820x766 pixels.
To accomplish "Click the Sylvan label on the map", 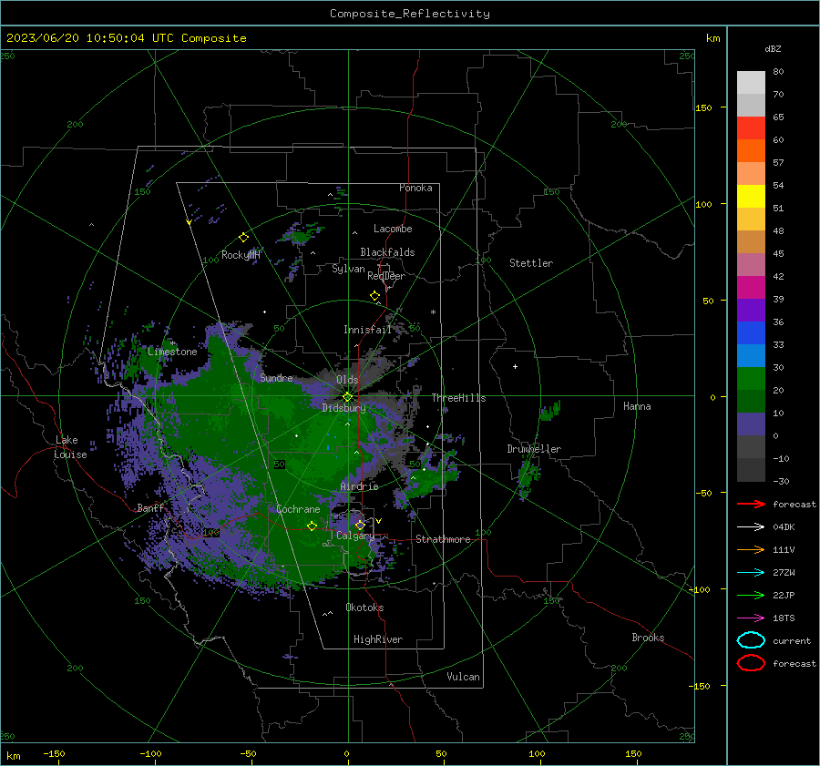I will (x=348, y=269).
